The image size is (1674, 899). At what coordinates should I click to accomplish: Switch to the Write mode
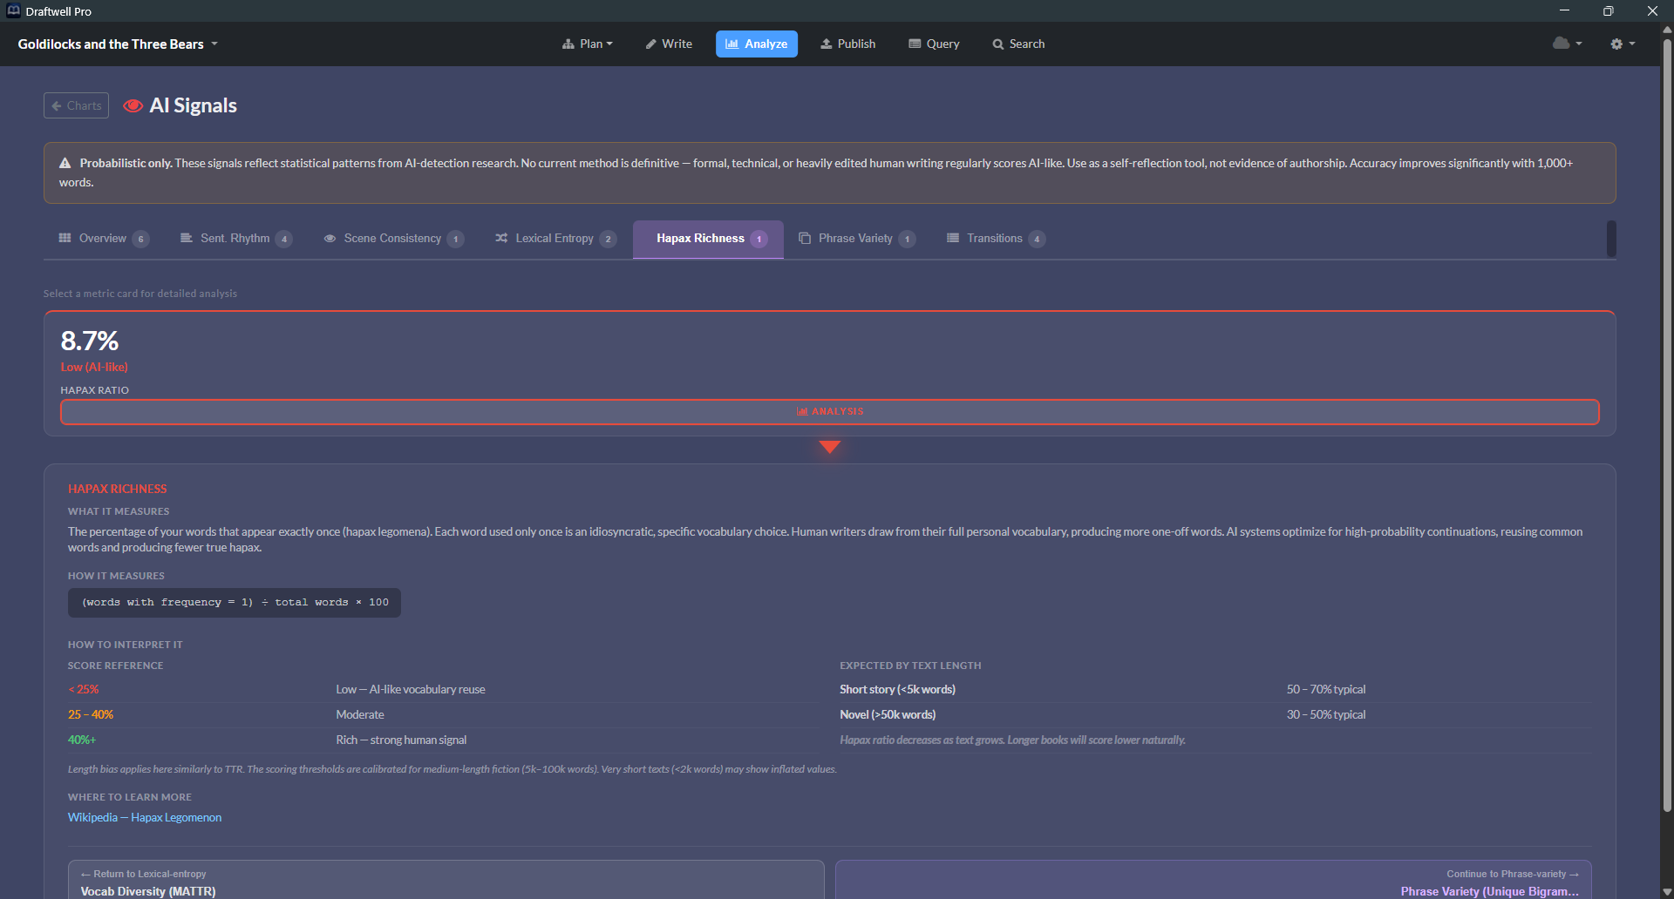pos(669,44)
